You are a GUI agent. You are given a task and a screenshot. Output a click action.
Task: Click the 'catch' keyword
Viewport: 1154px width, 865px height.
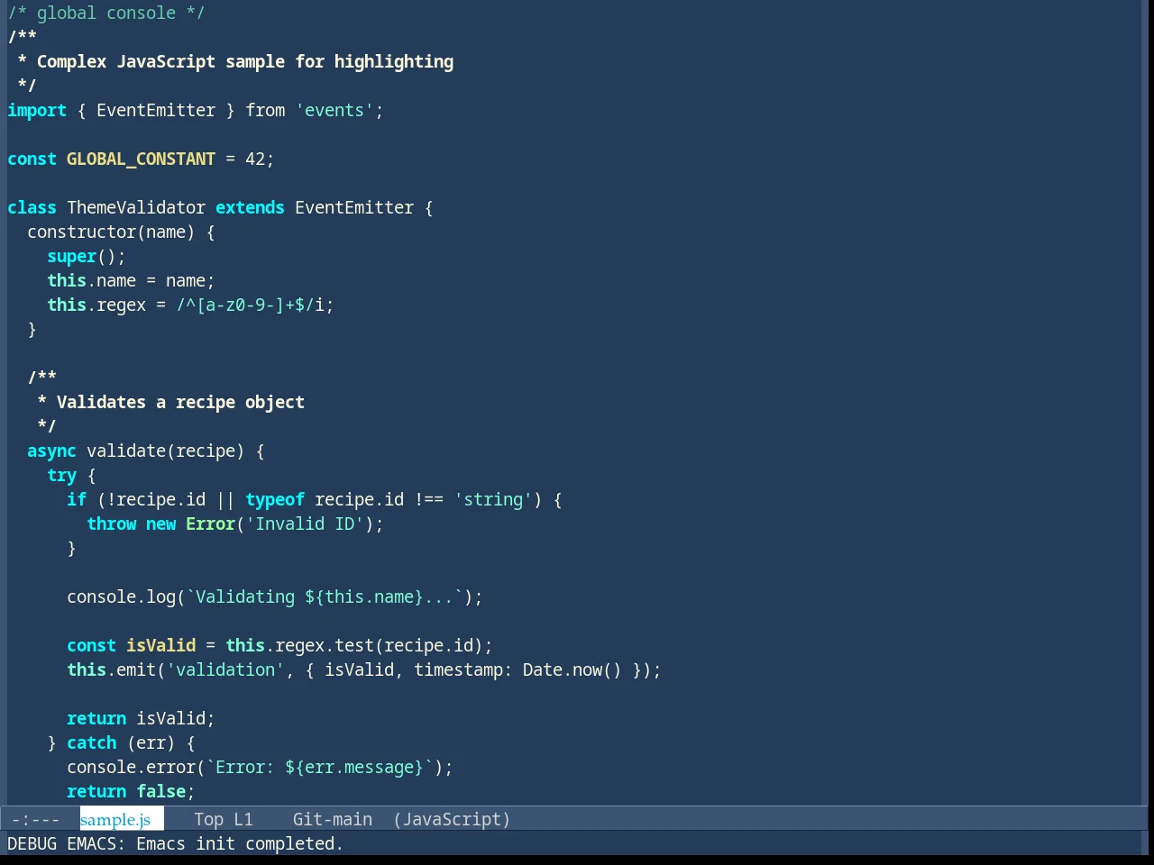91,742
